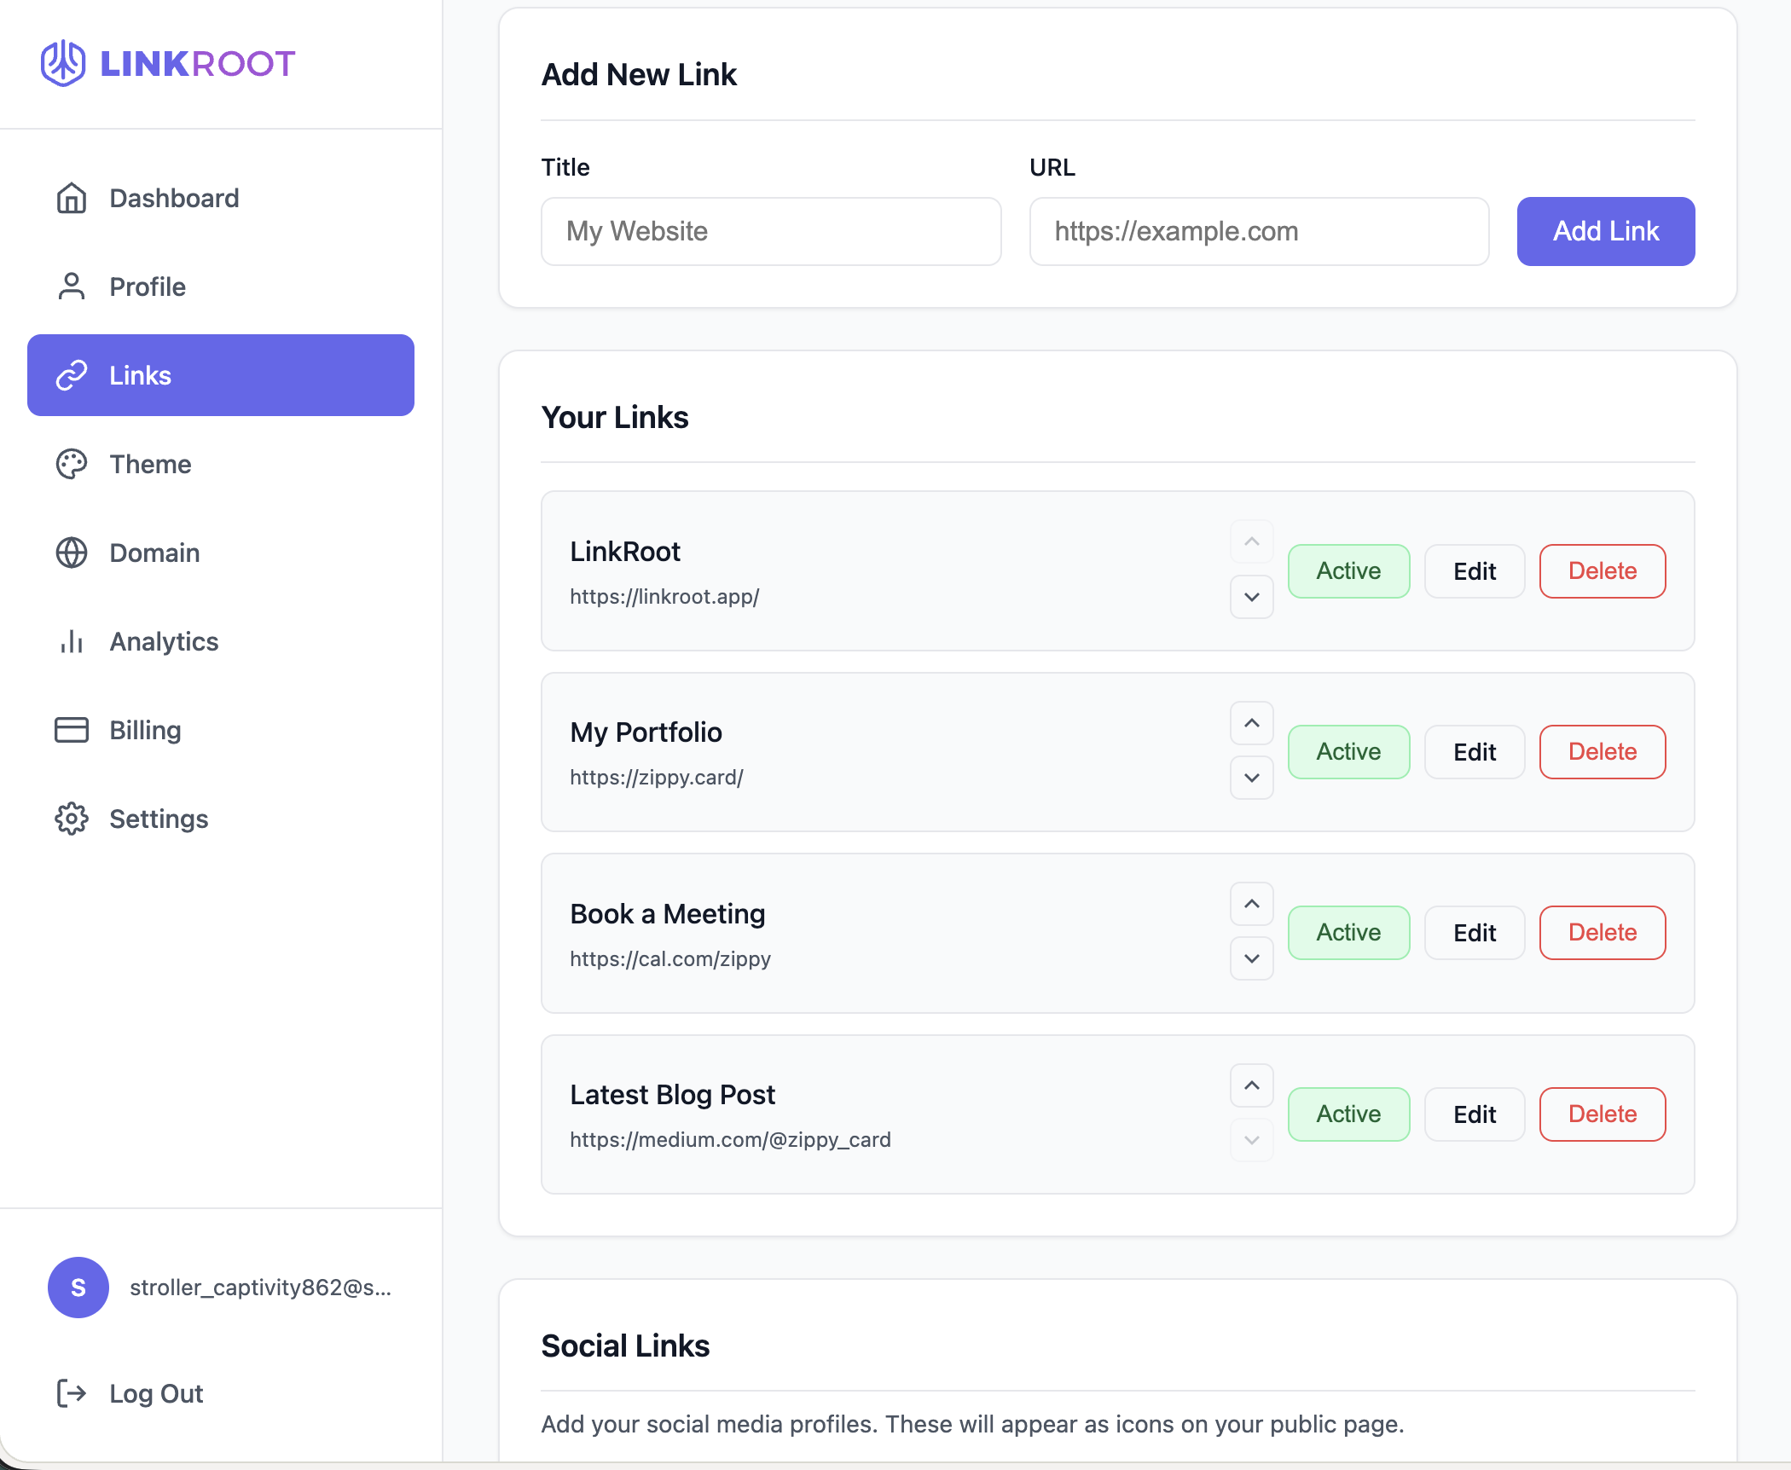Open the Profile page
The width and height of the screenshot is (1791, 1470).
[221, 286]
